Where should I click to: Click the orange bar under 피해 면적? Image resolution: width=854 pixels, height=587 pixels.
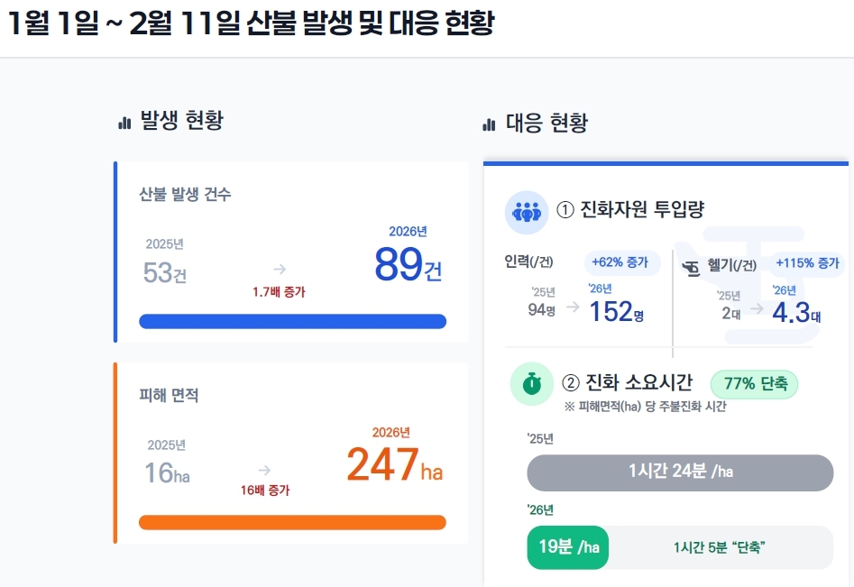(x=292, y=523)
